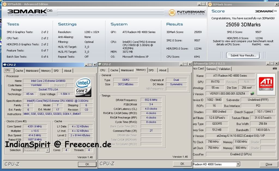Click the memory Type DDR2 value
279x171 pixels.
click(x=126, y=80)
